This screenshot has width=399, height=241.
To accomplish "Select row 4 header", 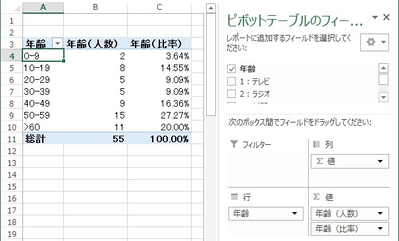I will pyautogui.click(x=11, y=56).
